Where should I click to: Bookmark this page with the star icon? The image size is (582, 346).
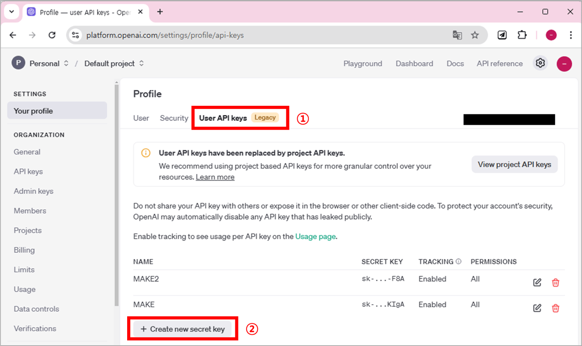475,35
